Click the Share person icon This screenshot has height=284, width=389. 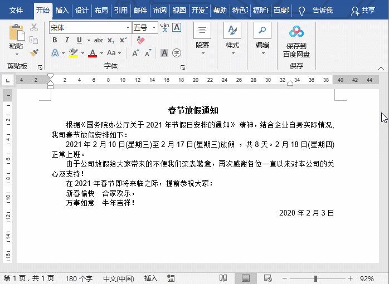354,11
